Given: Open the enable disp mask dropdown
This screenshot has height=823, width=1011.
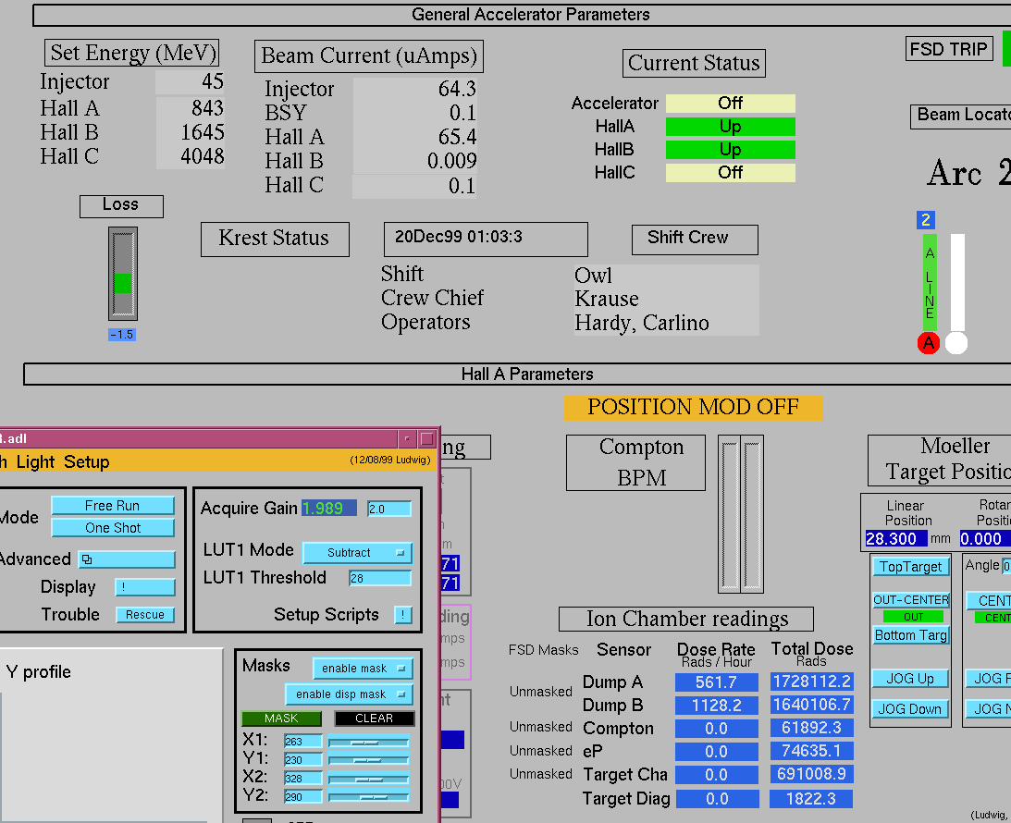Looking at the screenshot, I should tap(348, 694).
